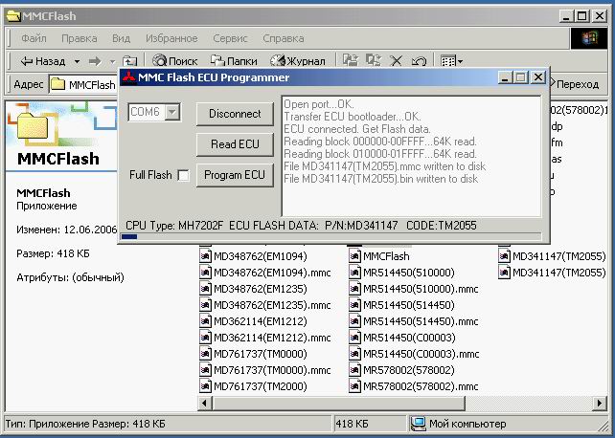
Task: Click the Move To folder icon
Action: [x=351, y=60]
